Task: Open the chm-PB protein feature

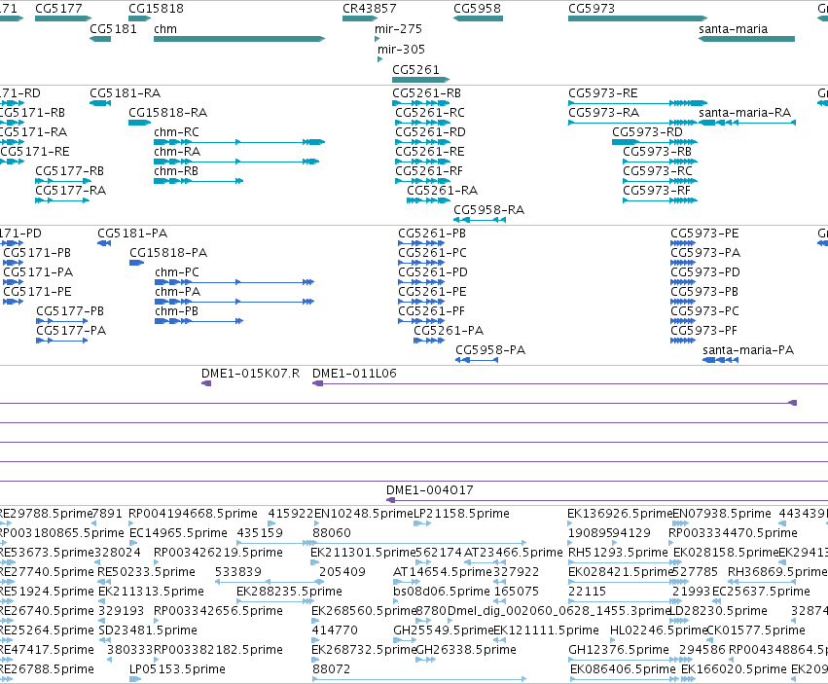Action: 198,322
